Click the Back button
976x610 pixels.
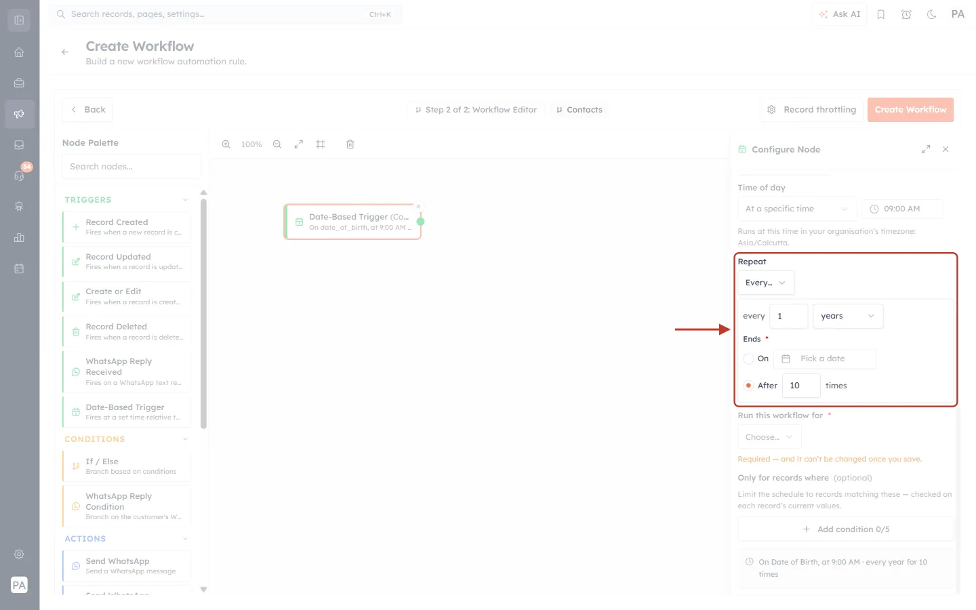87,110
